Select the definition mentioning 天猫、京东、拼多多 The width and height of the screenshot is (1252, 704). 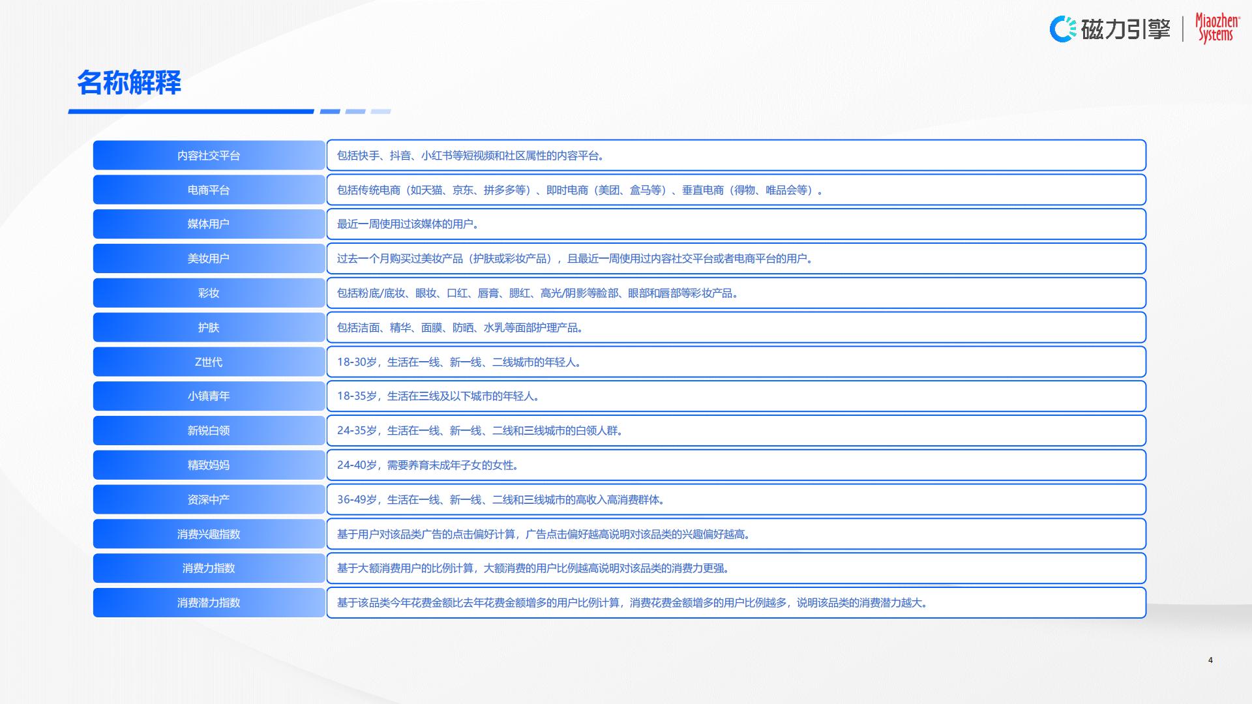(x=581, y=190)
